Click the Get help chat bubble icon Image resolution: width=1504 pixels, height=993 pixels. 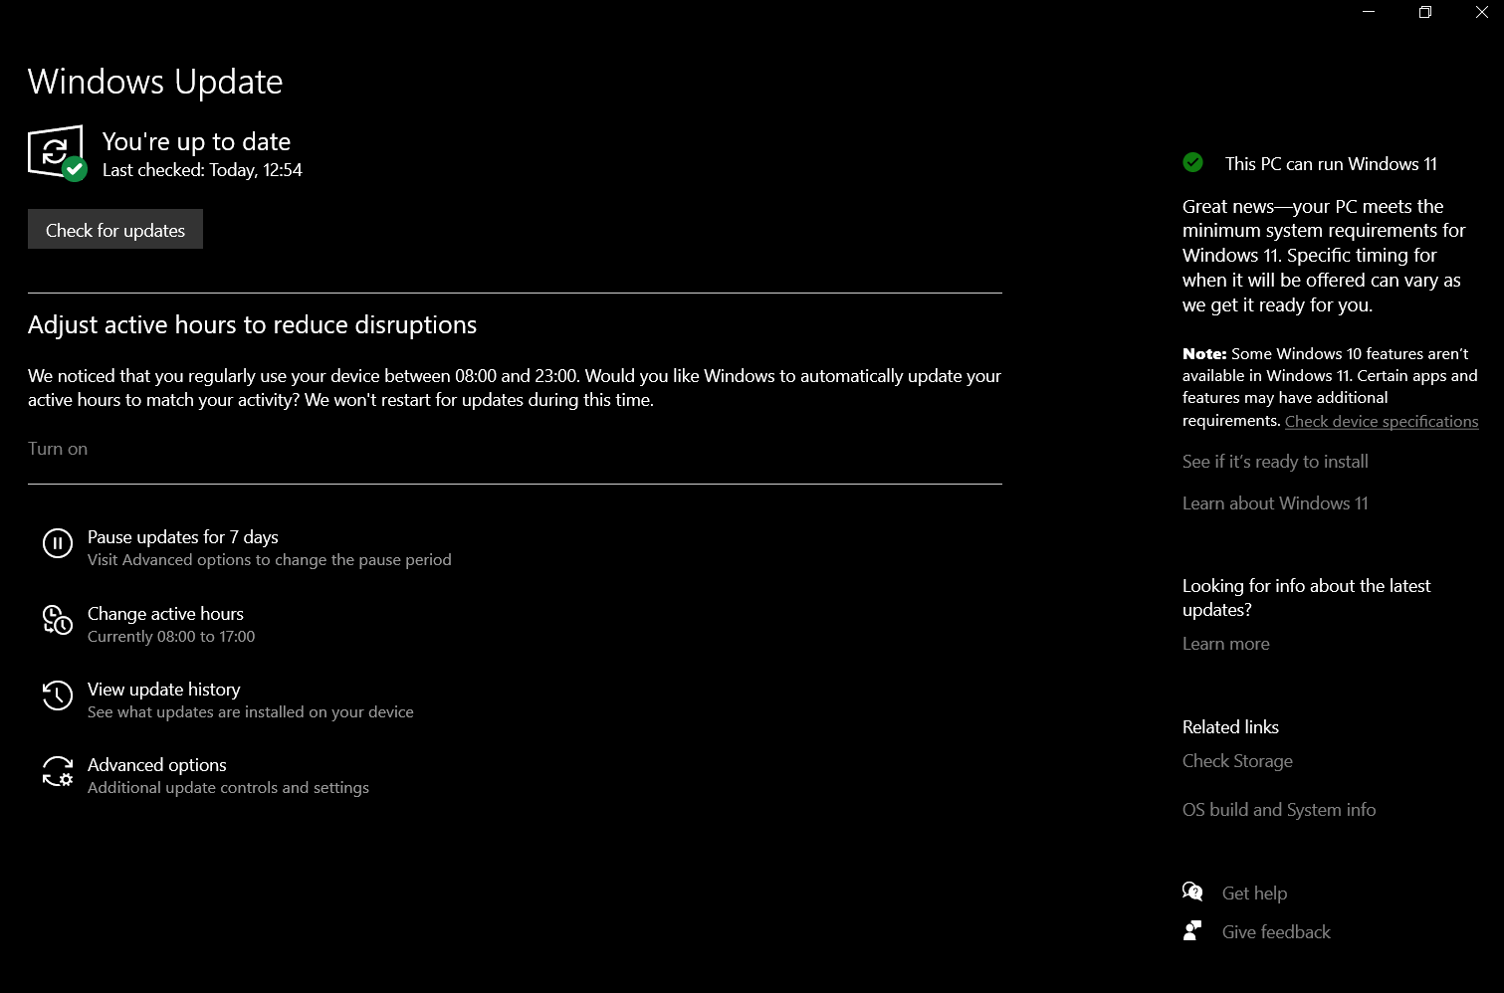point(1192,892)
